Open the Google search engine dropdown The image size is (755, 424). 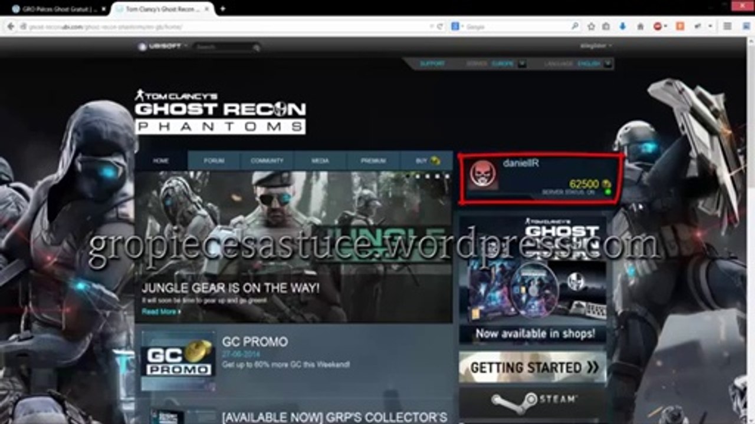click(461, 26)
